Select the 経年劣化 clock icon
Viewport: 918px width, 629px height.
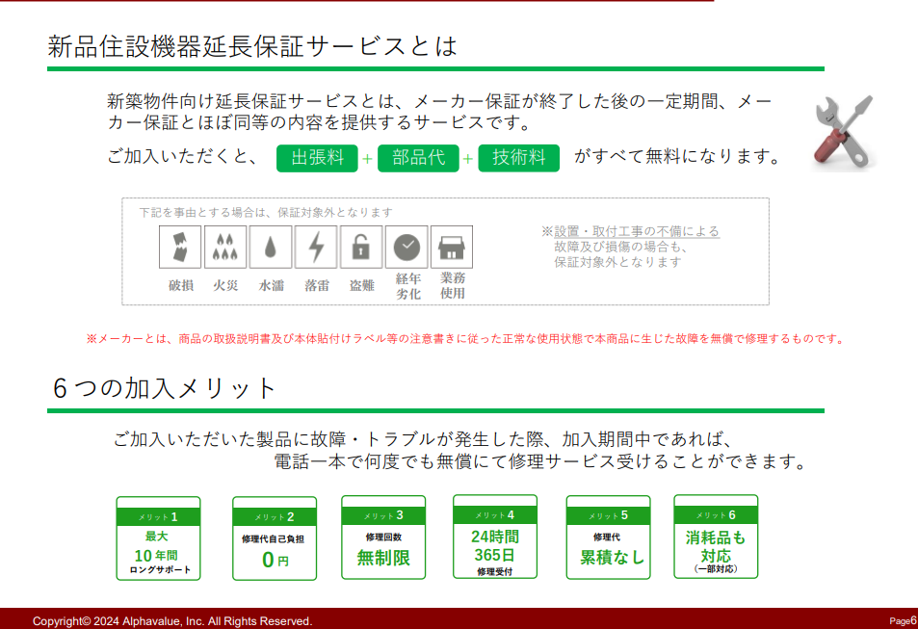click(407, 248)
